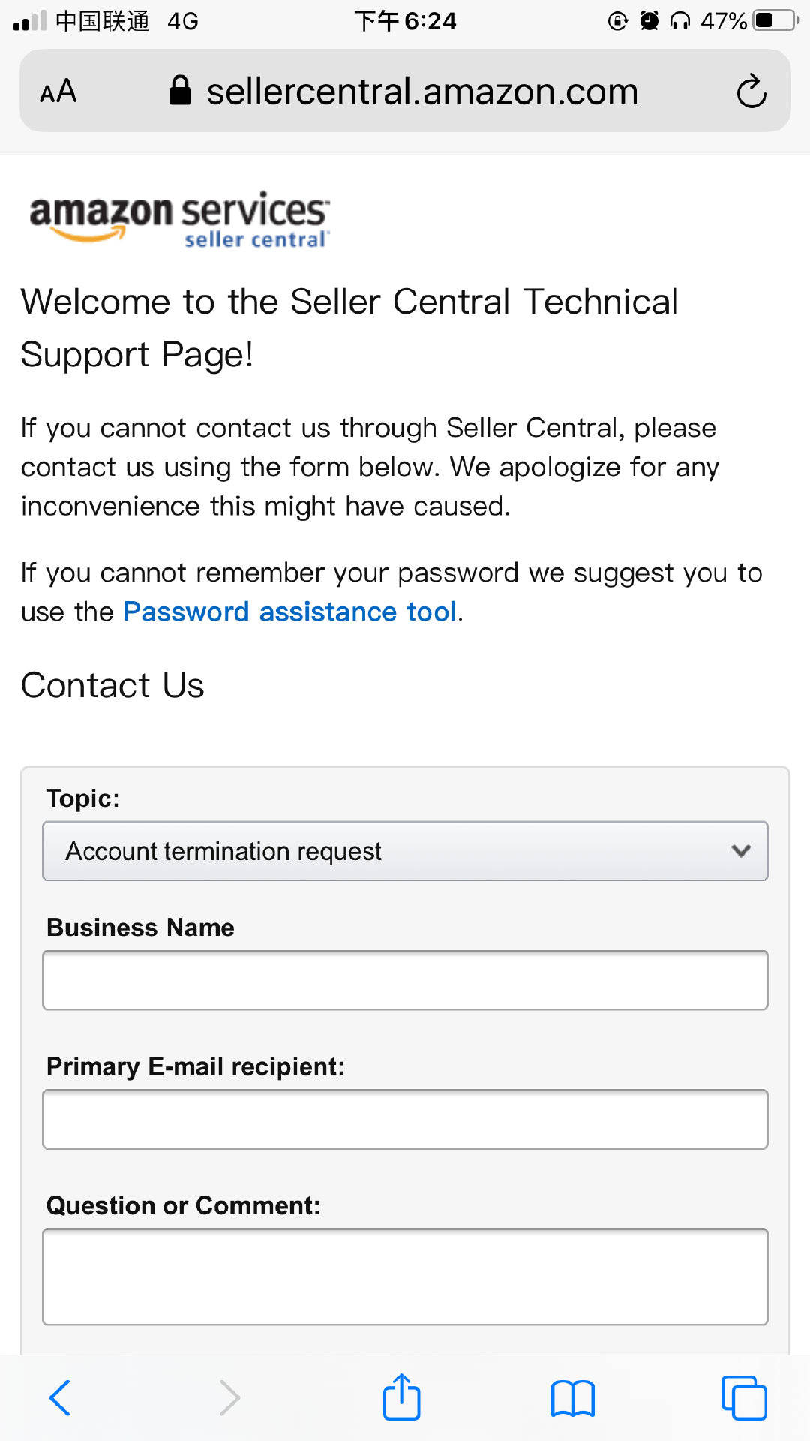Tap the clock in the status bar
Viewport: 810px width, 1441px height.
click(405, 20)
